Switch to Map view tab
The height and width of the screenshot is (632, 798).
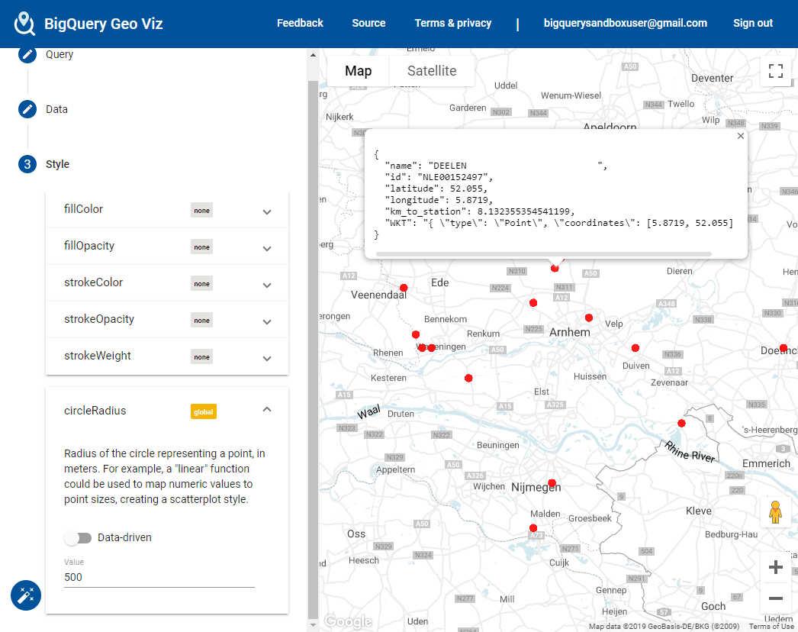coord(359,71)
